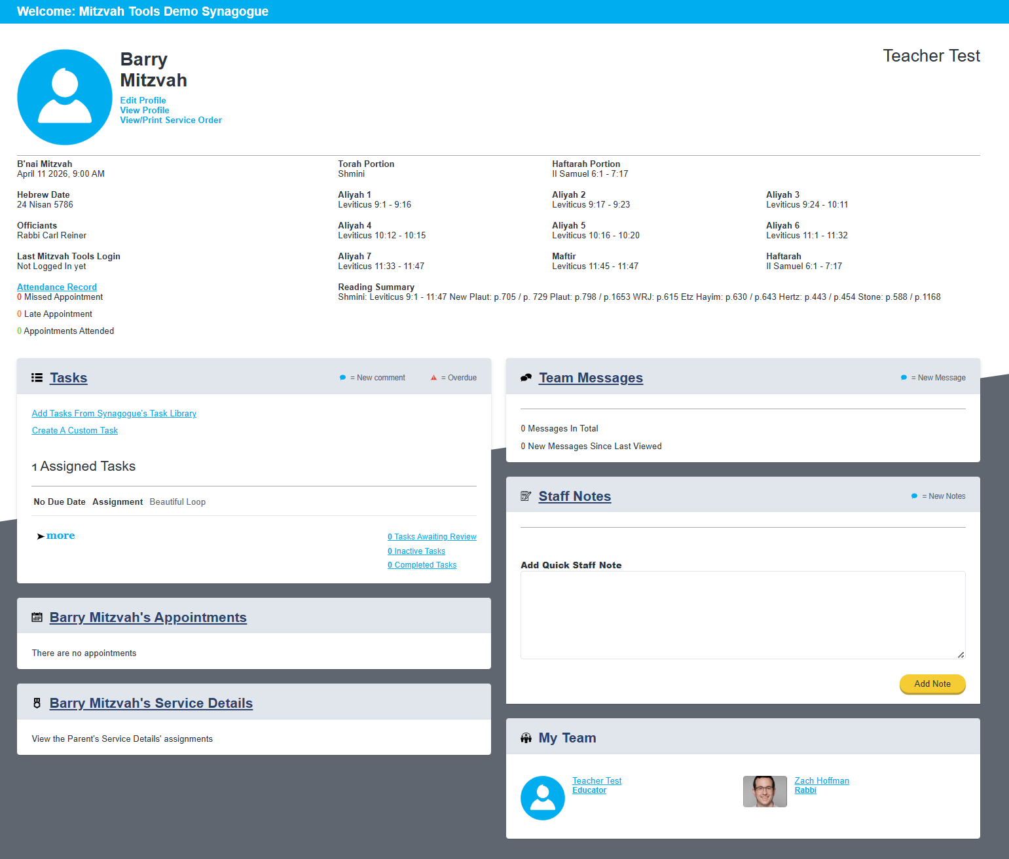Viewport: 1009px width, 859px height.
Task: Click Teacher Test's avatar icon in My Team
Action: (542, 797)
